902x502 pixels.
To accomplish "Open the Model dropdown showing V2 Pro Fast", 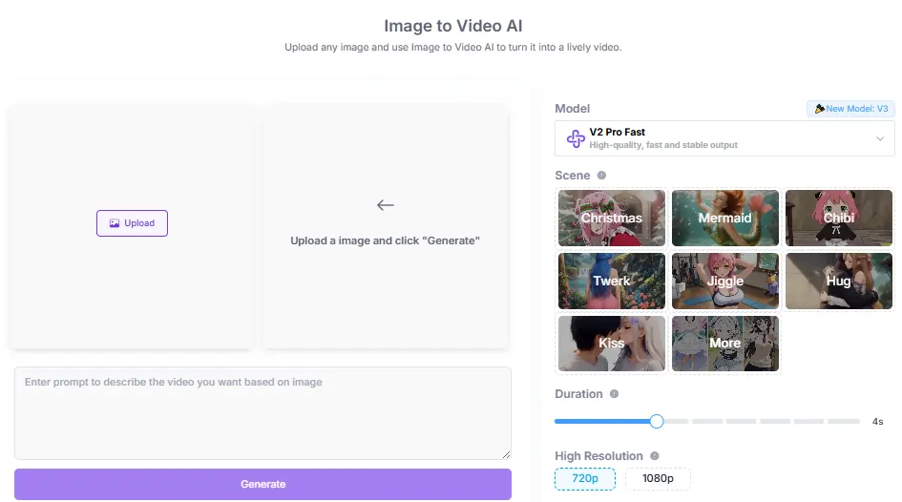I will (724, 138).
